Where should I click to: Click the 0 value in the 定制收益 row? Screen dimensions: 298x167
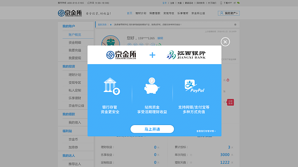tap(155, 162)
